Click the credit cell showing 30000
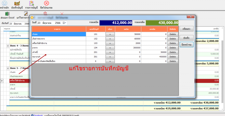This screenshot has height=116, width=225. click(x=154, y=52)
